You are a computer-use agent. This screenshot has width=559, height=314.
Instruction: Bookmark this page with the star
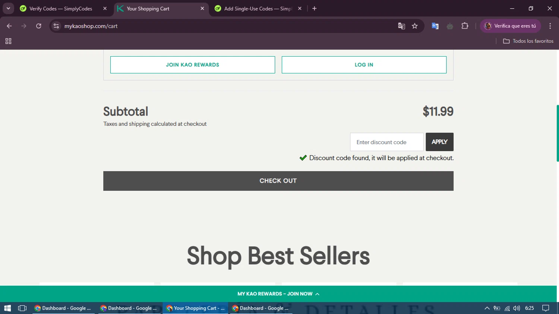[415, 26]
